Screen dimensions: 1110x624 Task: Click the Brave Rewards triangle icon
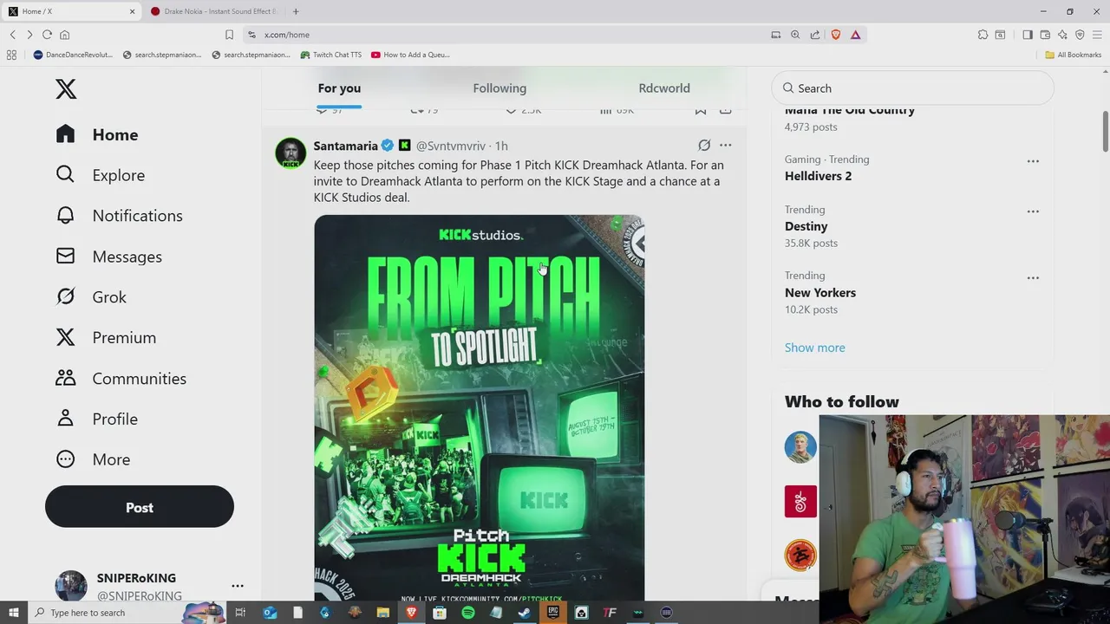tap(855, 35)
